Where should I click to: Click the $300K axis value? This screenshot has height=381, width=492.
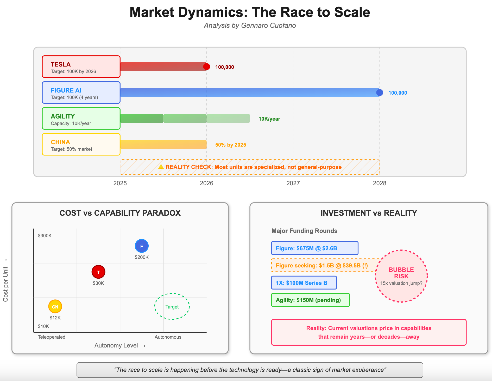[45, 236]
